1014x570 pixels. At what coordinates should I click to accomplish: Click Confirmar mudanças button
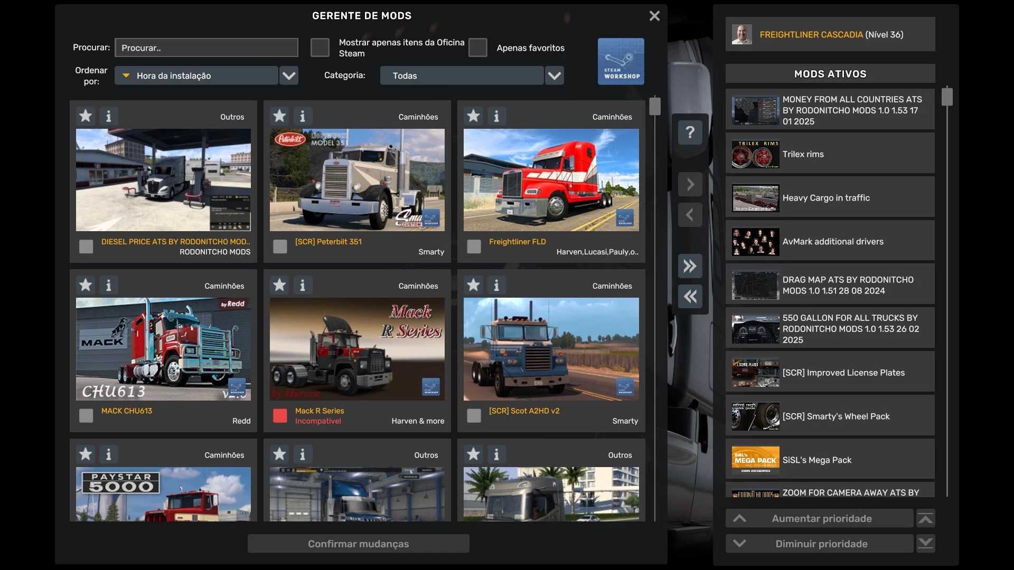pos(358,544)
